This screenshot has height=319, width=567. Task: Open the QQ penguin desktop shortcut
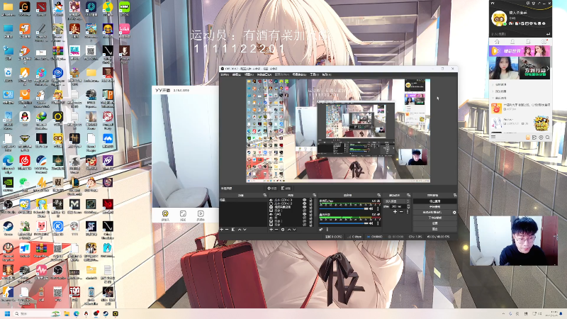tap(25, 117)
